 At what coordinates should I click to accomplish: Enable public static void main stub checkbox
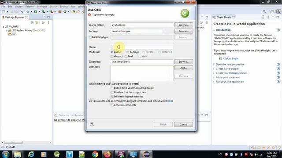point(112,88)
